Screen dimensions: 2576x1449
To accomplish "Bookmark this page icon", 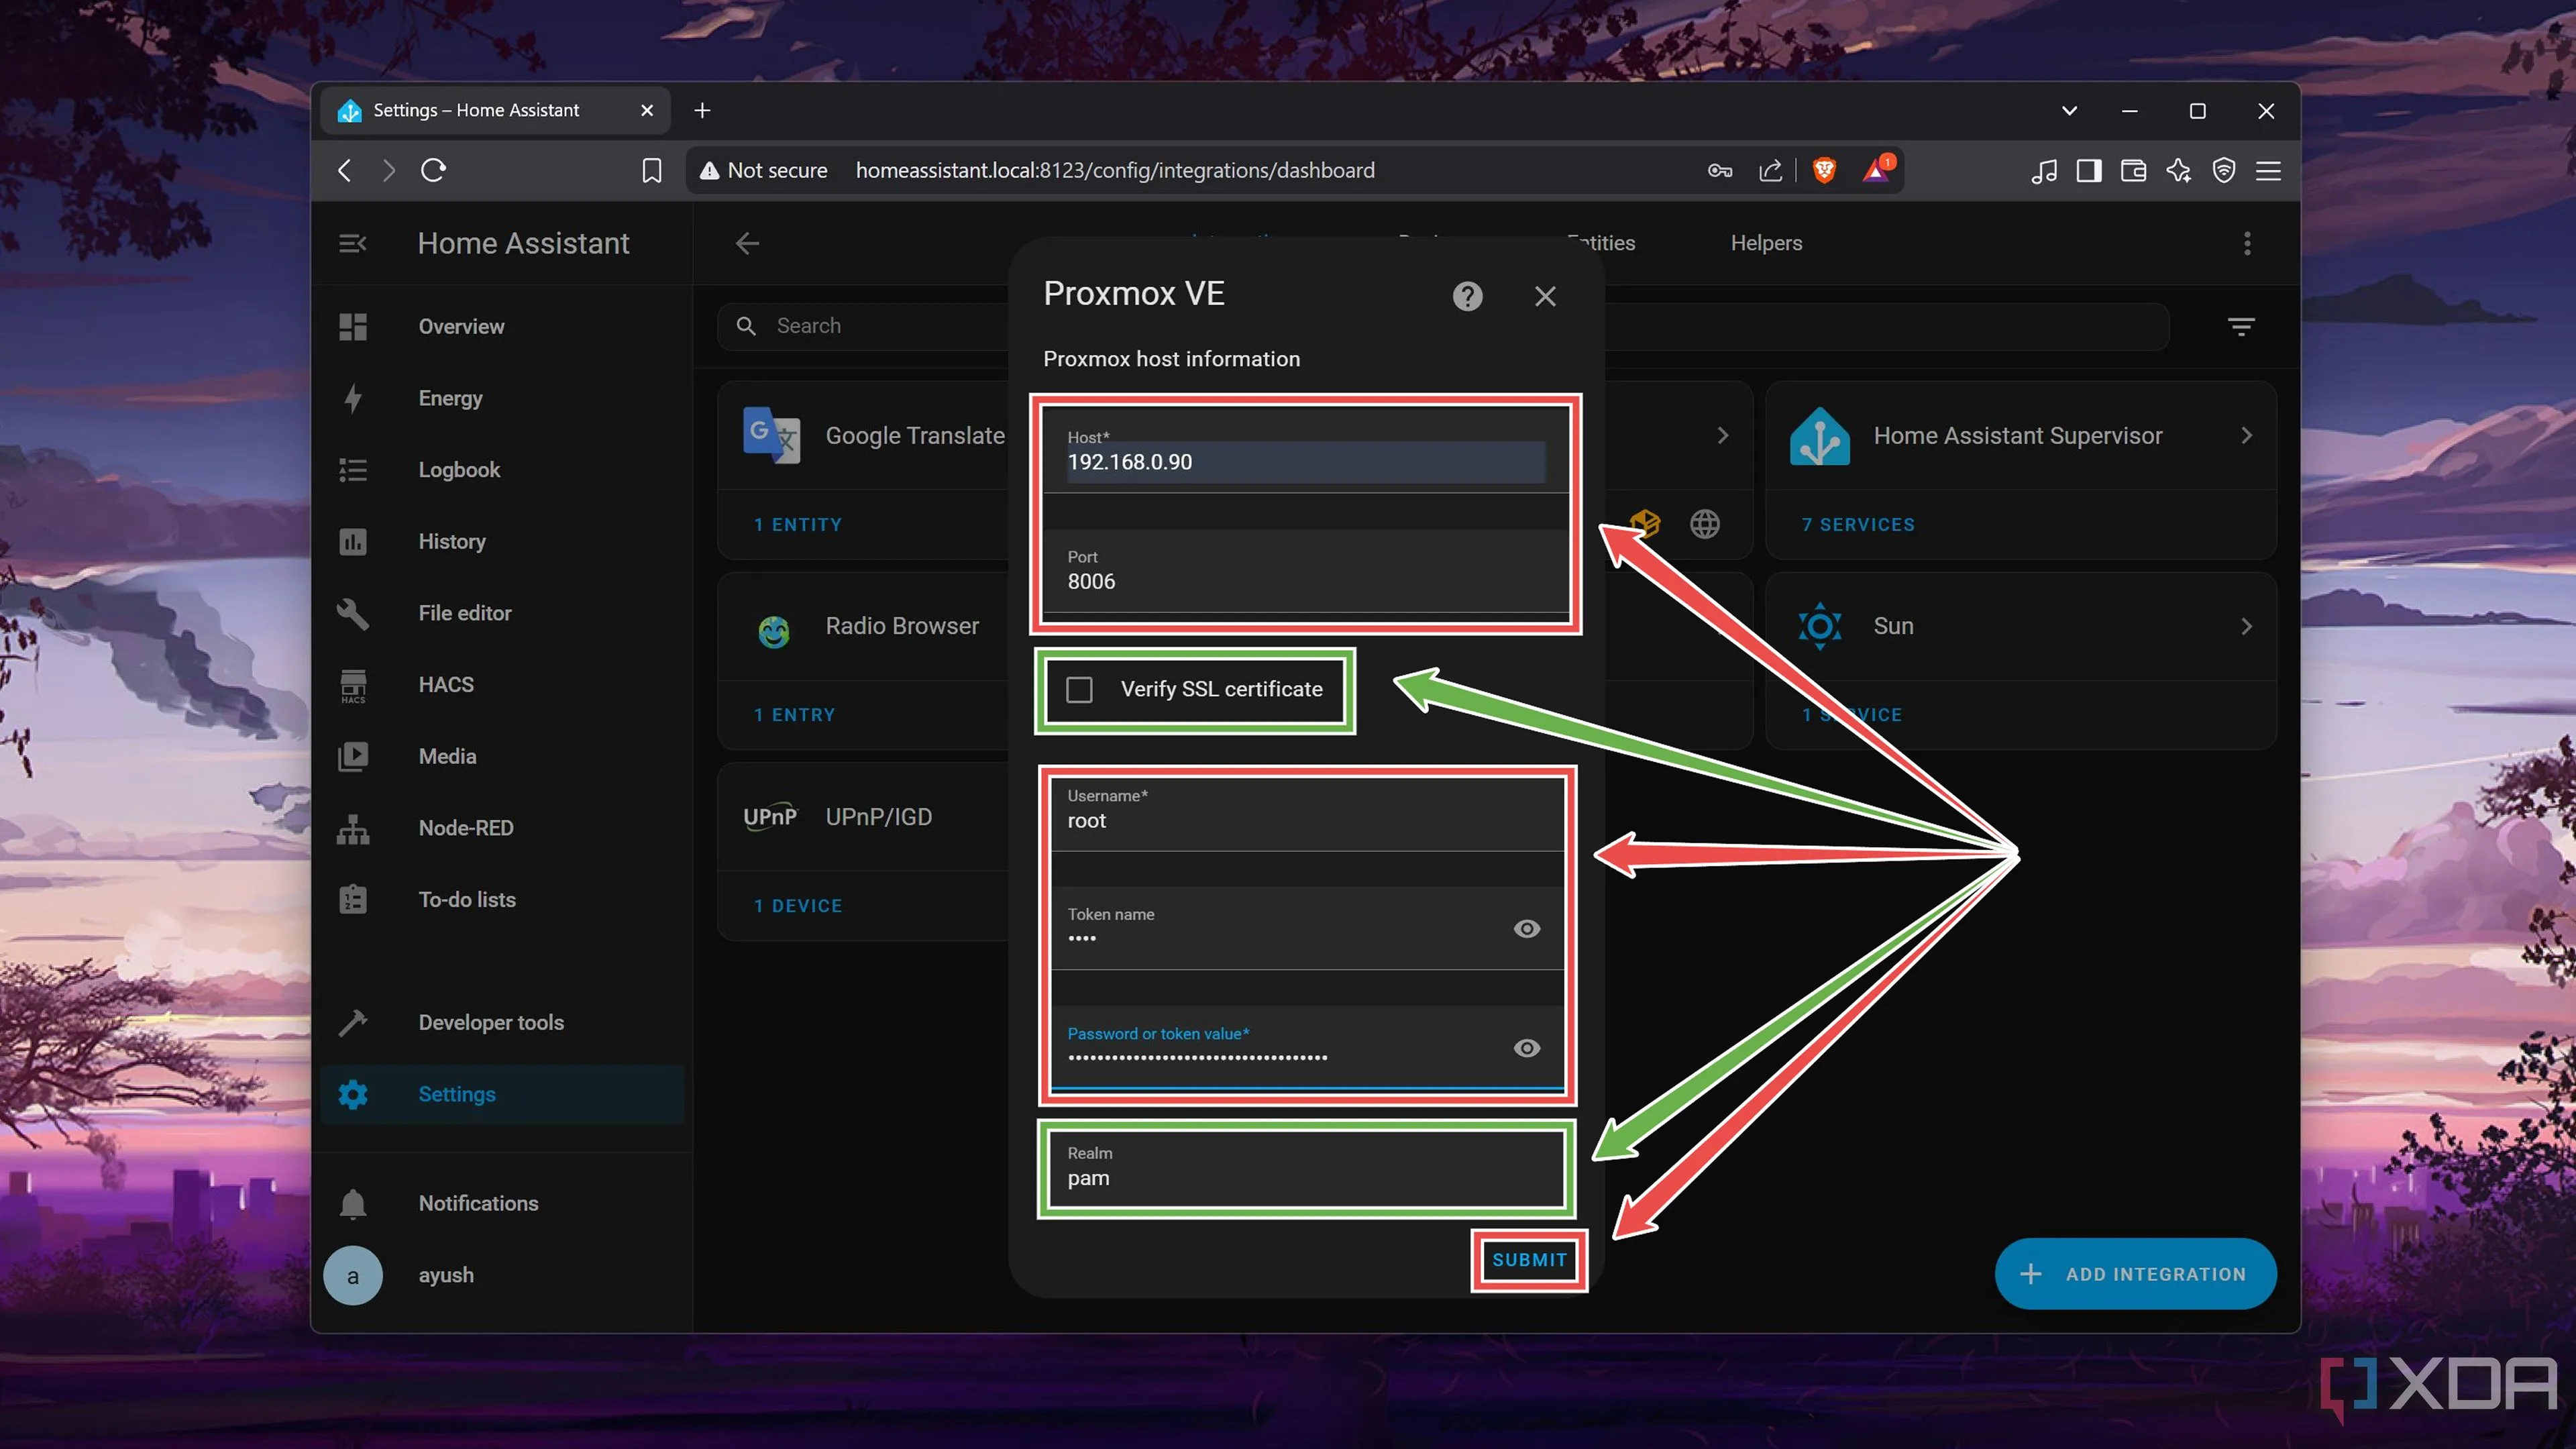I will (x=651, y=170).
